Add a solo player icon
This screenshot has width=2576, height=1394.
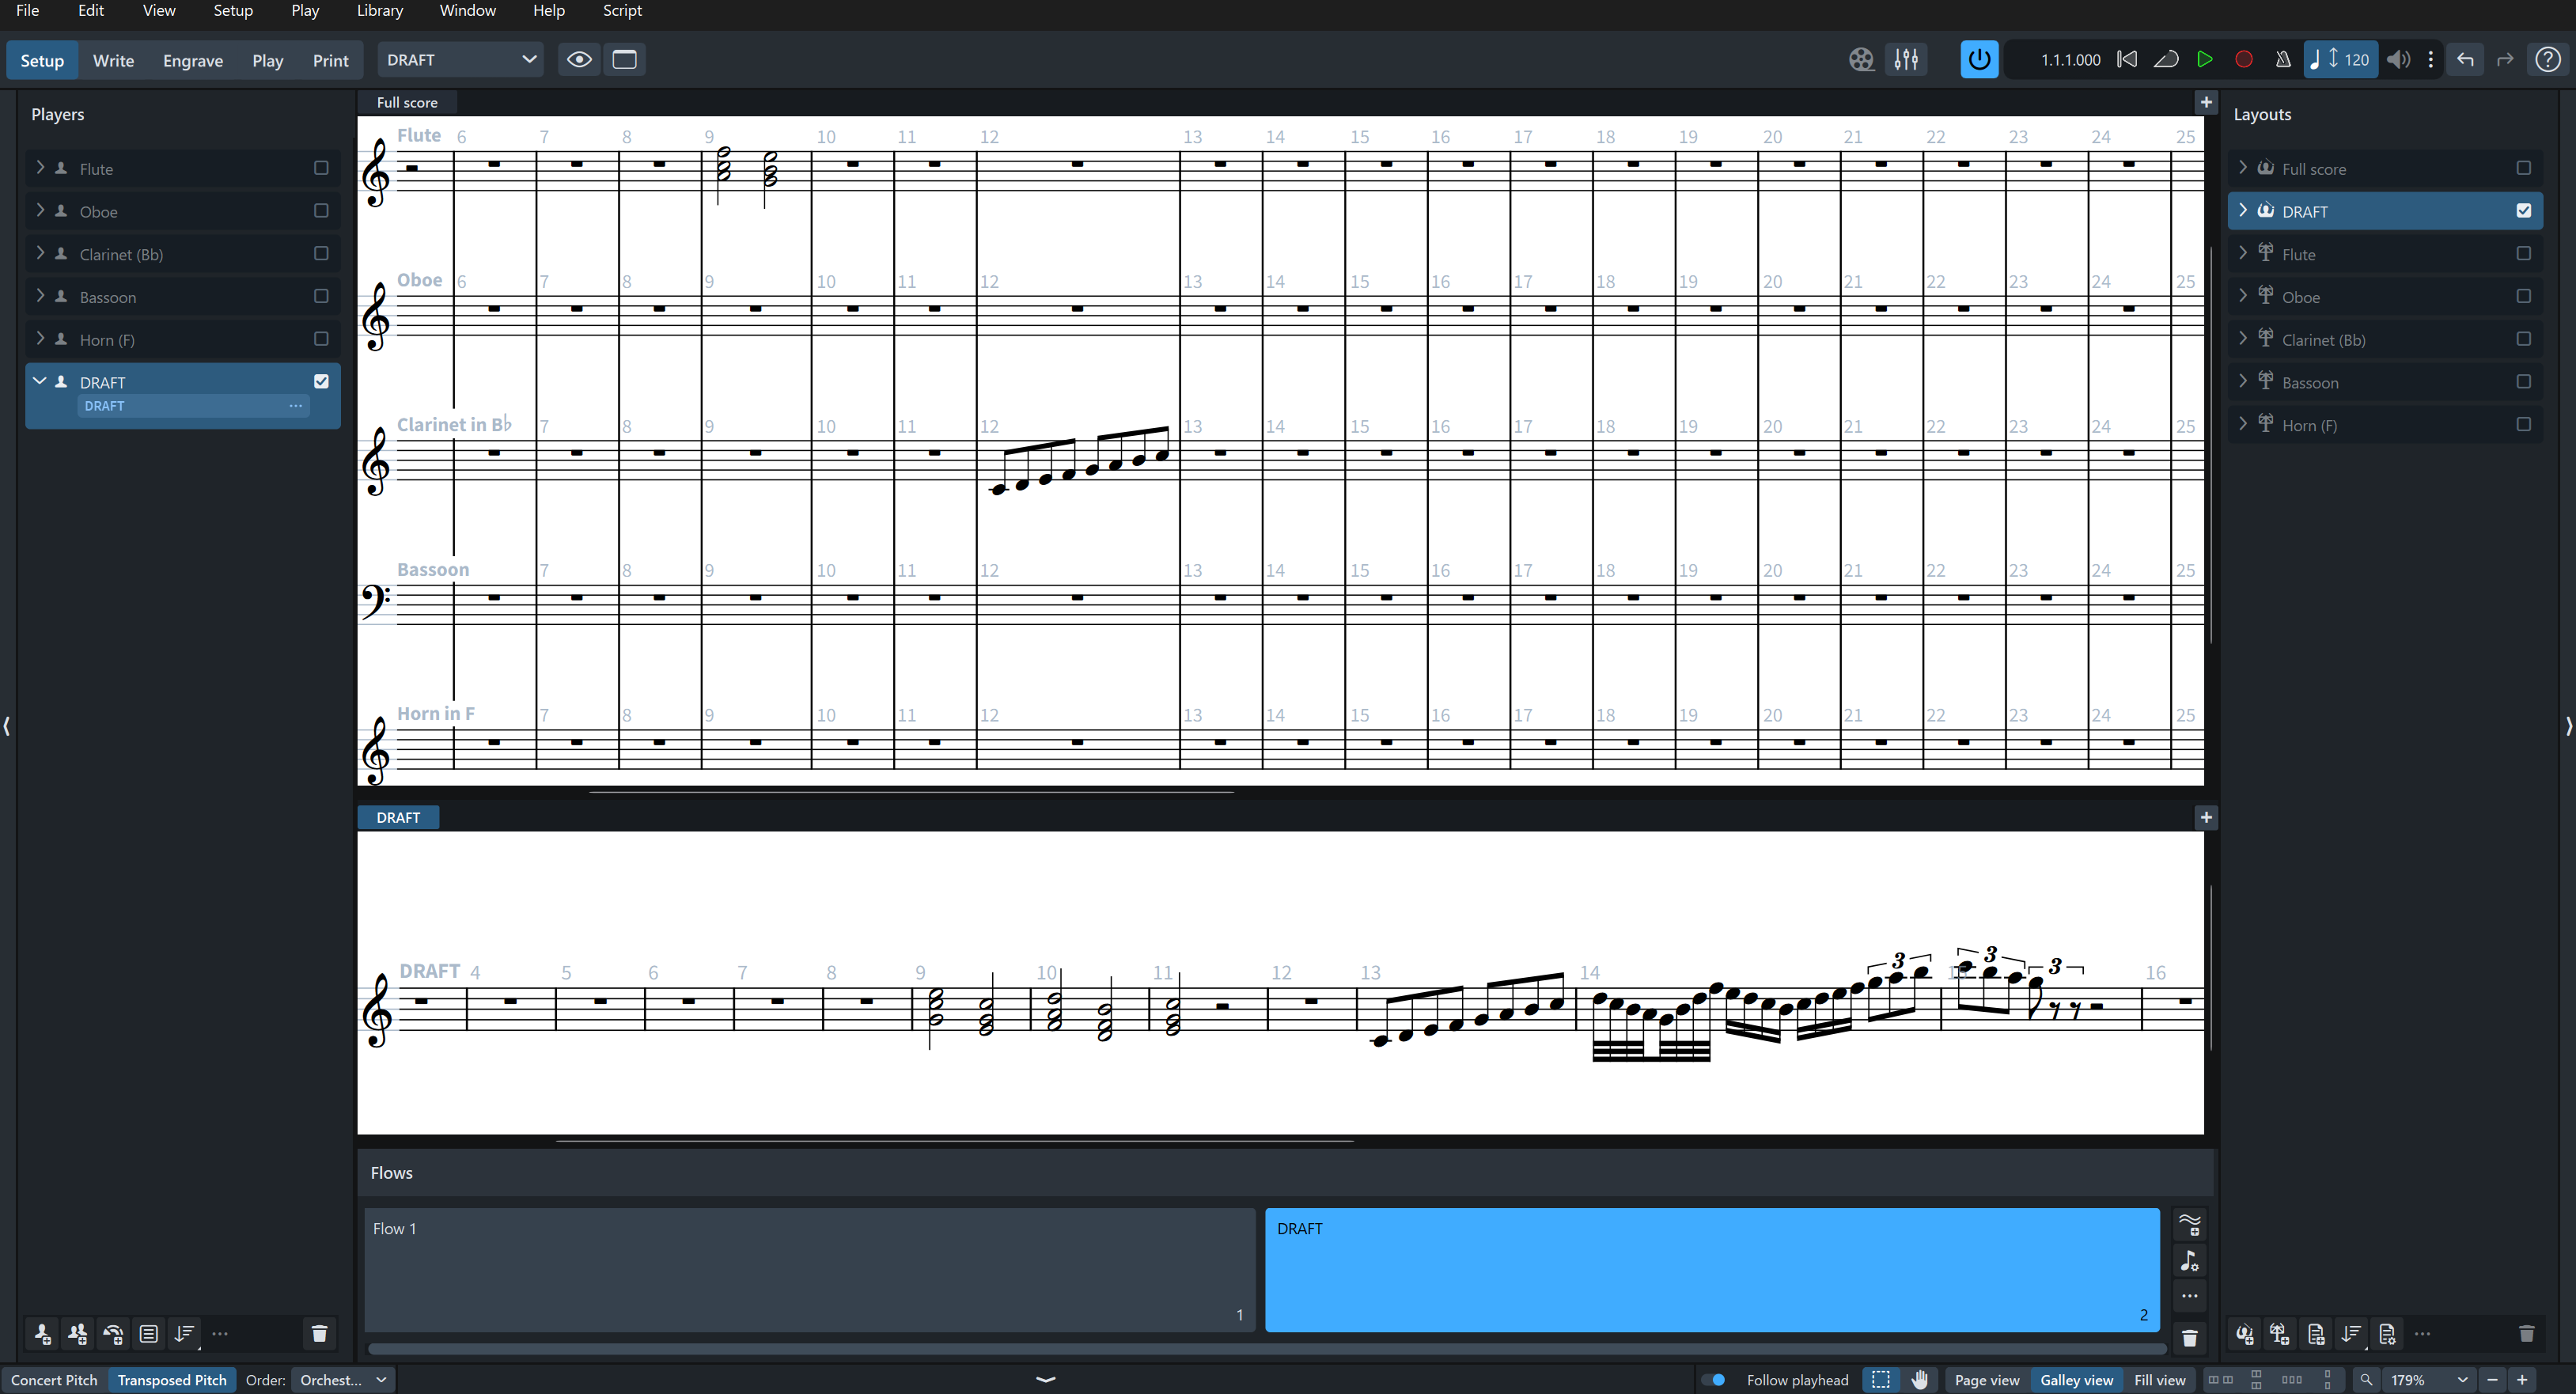[42, 1333]
